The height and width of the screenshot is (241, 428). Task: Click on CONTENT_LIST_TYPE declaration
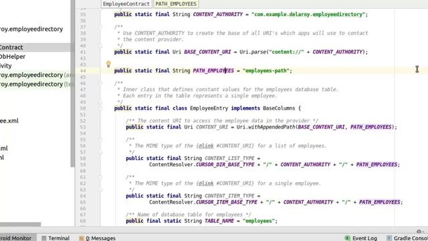pos(229,158)
